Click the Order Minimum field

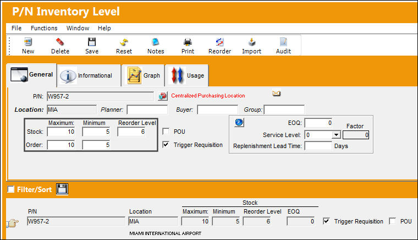click(96, 145)
